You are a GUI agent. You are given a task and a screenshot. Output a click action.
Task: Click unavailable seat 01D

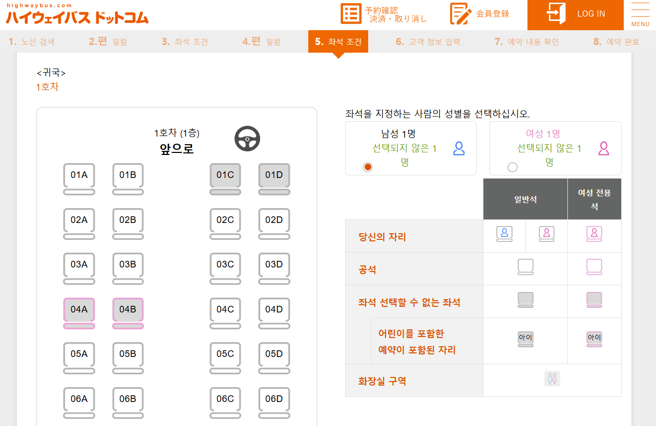point(274,179)
